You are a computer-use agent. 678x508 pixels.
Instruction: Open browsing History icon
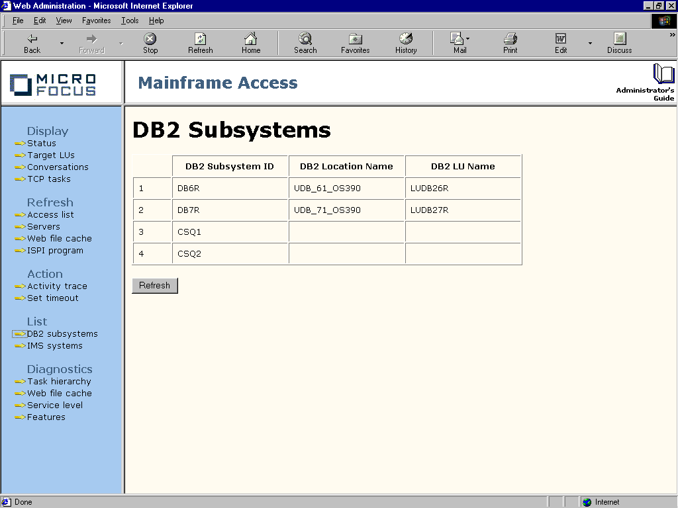405,42
